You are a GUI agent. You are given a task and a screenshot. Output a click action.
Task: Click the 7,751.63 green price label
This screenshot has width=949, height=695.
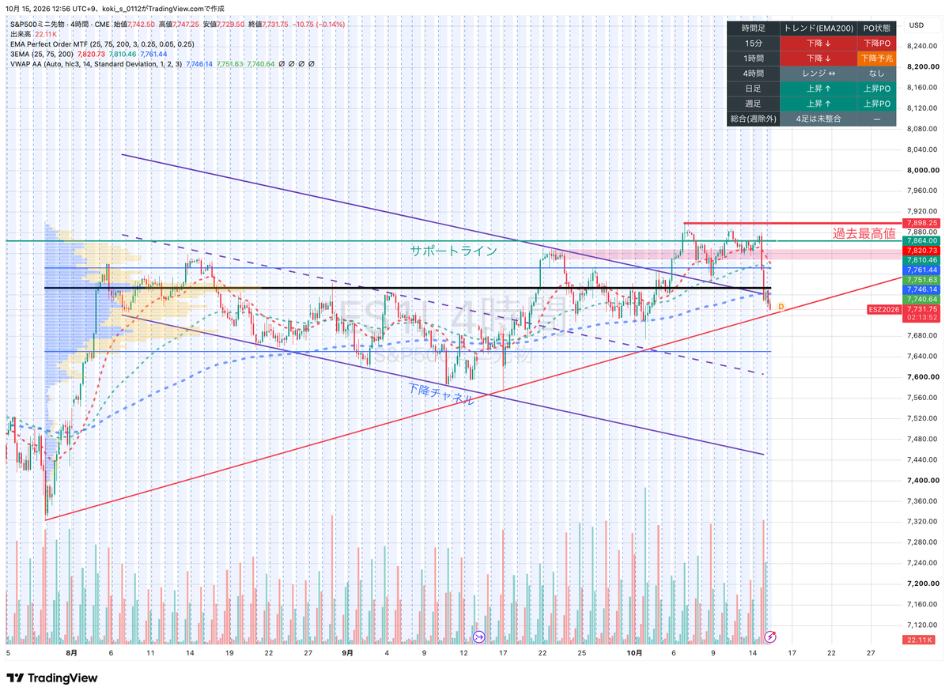tap(922, 280)
